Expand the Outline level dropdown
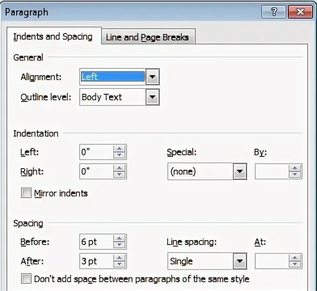This screenshot has height=291, width=317. pos(152,97)
